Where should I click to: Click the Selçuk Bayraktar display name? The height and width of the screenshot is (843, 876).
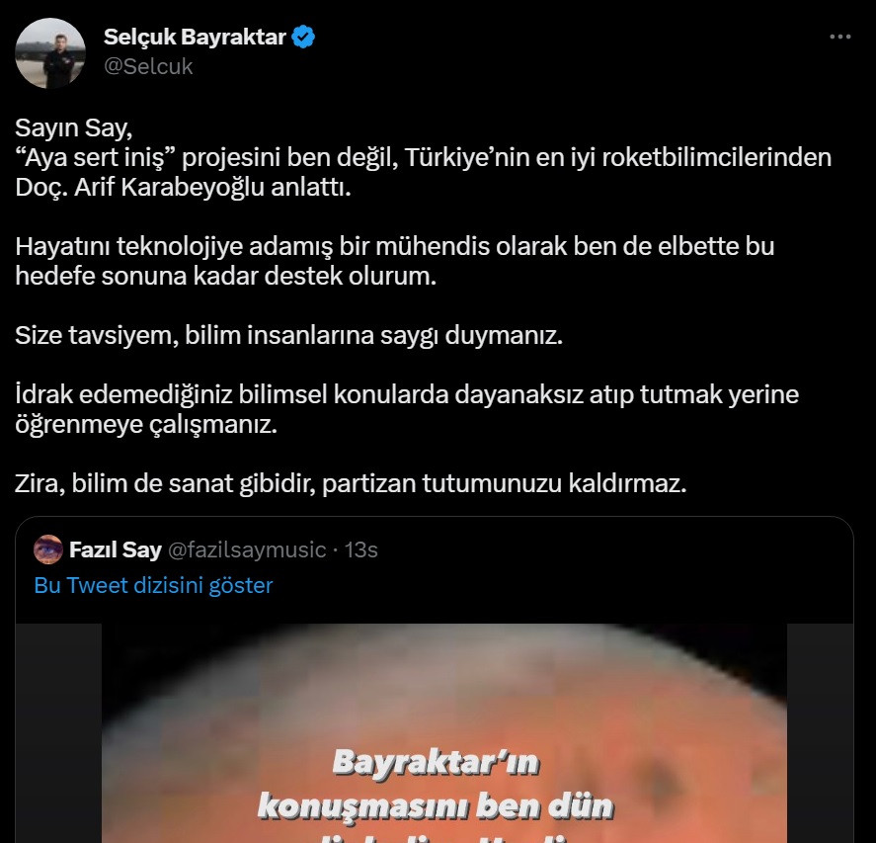195,37
